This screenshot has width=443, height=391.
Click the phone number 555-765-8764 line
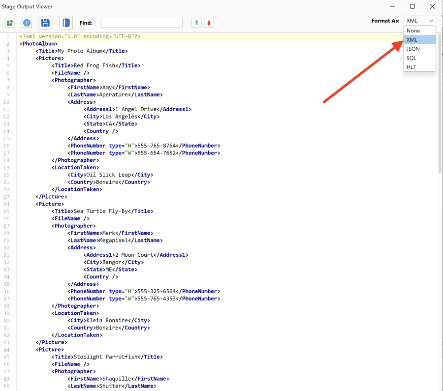(x=144, y=146)
